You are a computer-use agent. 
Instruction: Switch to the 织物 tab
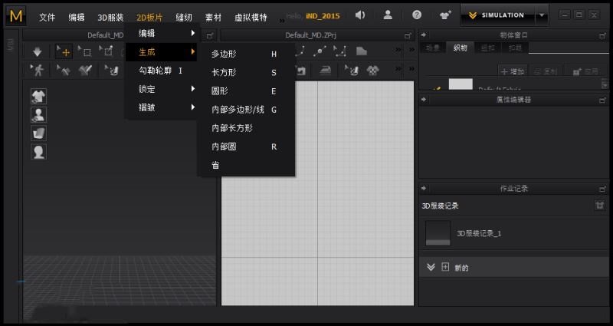click(460, 48)
